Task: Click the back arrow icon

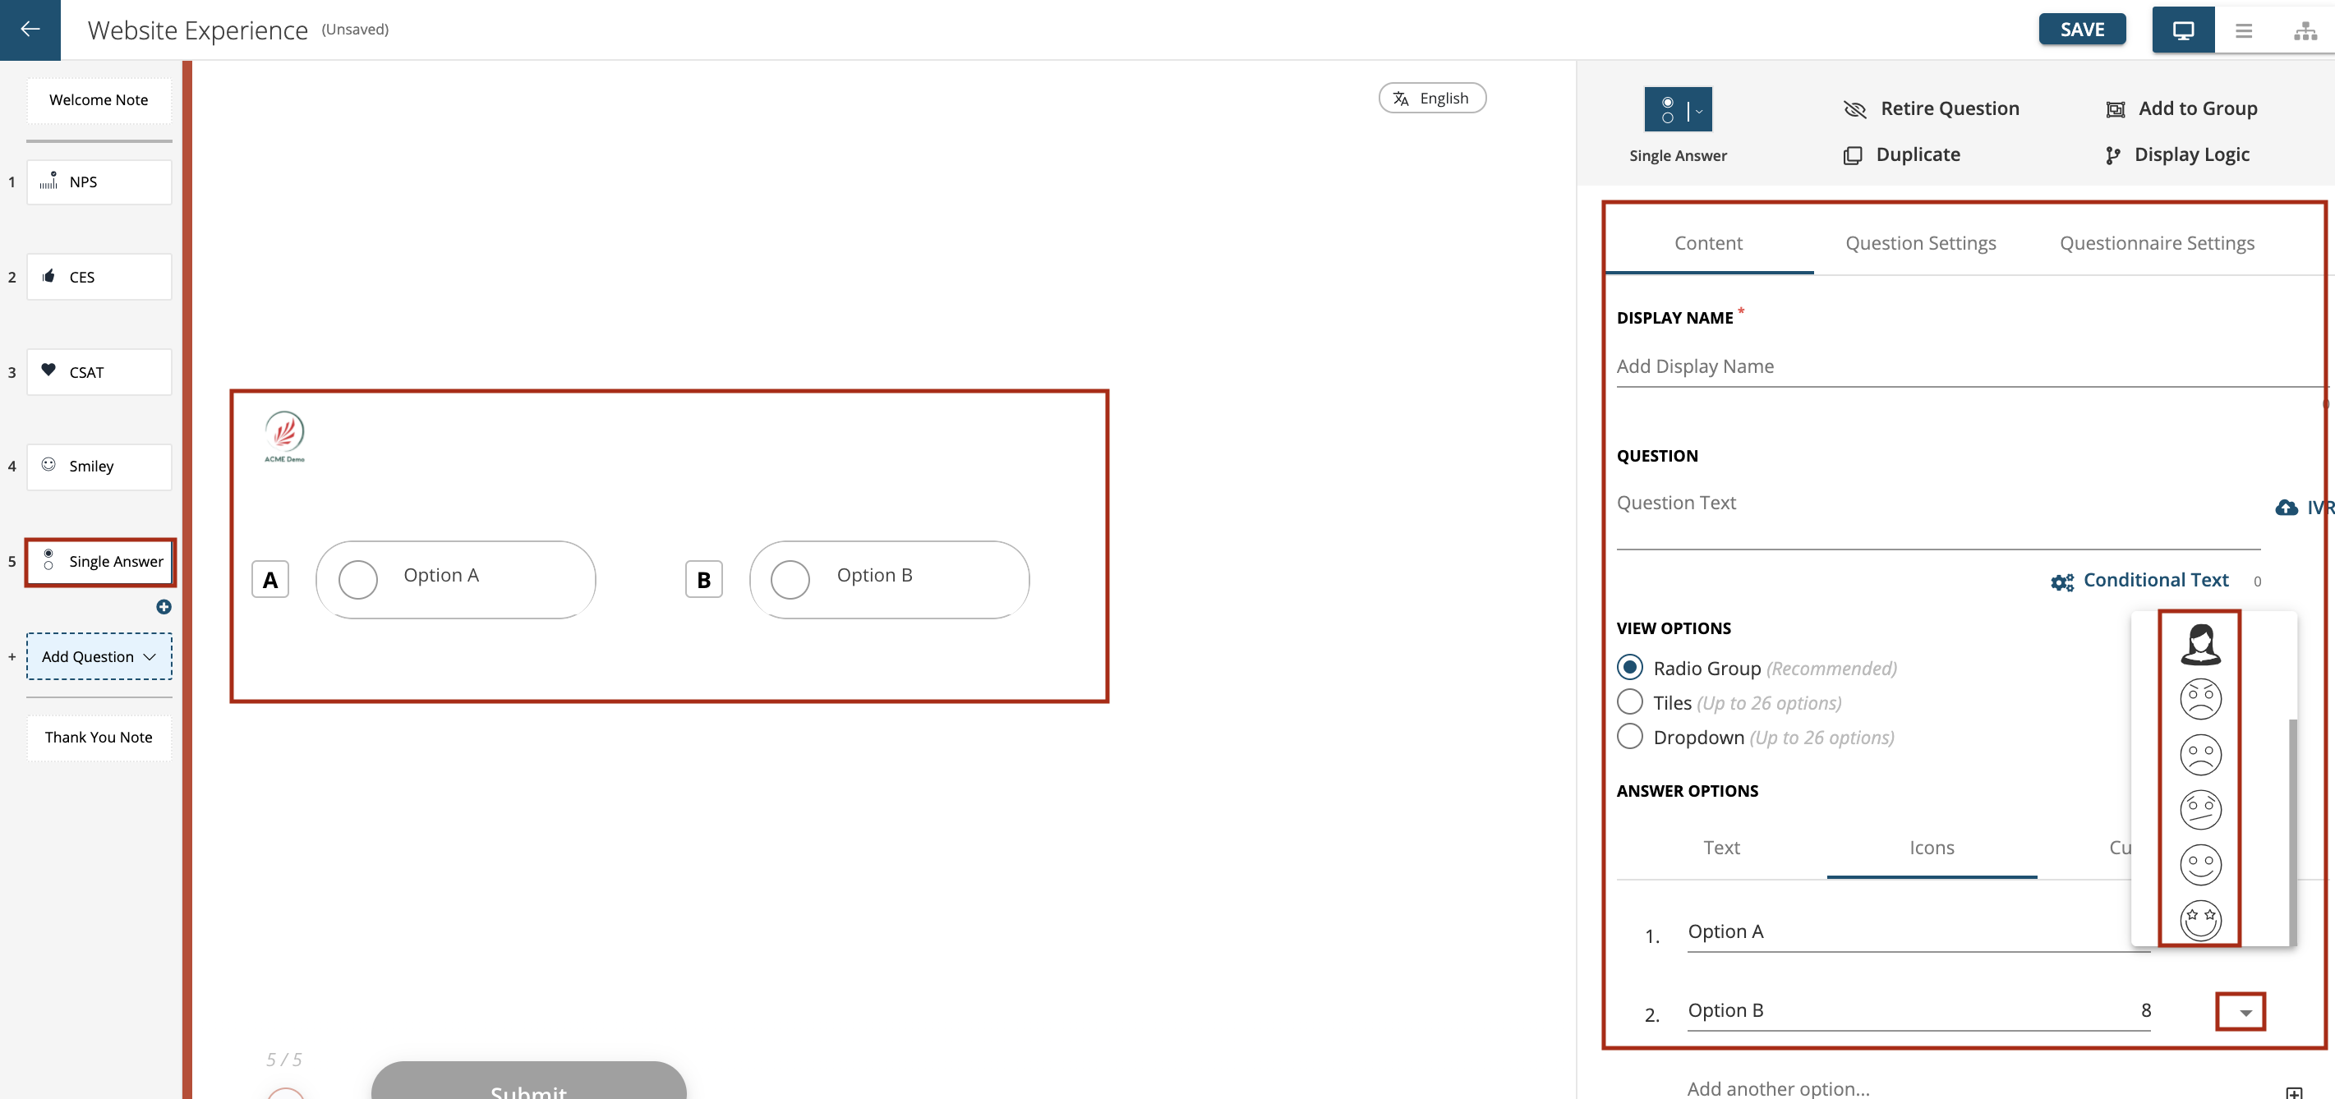Action: point(30,30)
